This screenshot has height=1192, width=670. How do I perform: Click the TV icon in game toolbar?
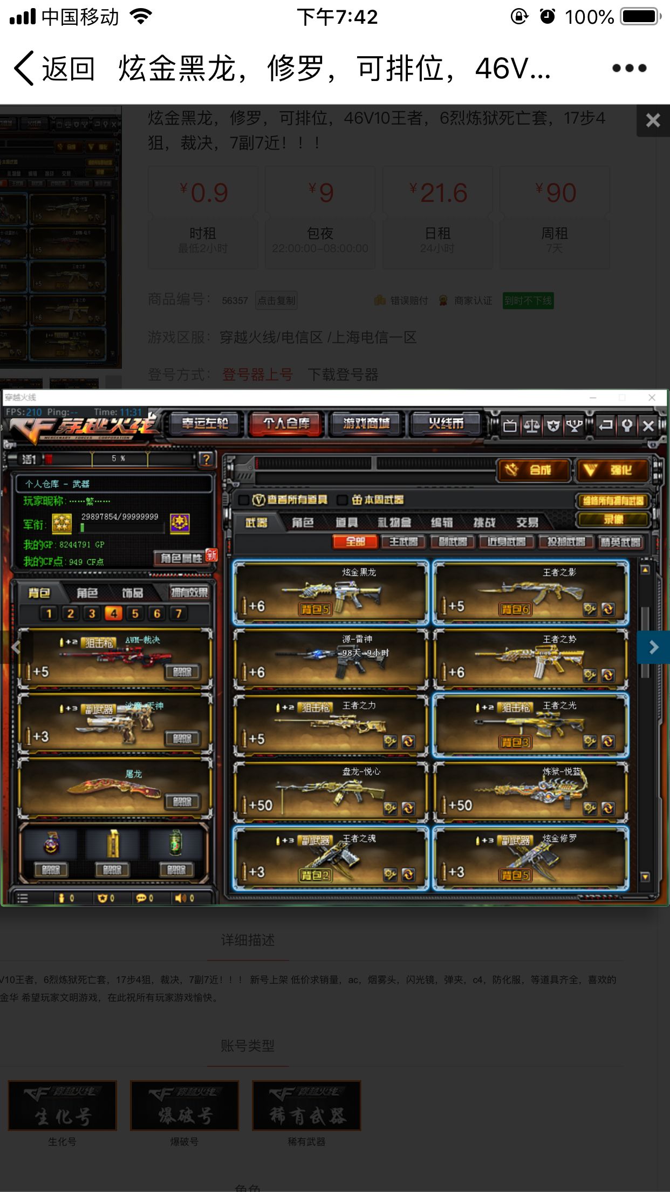coord(510,426)
